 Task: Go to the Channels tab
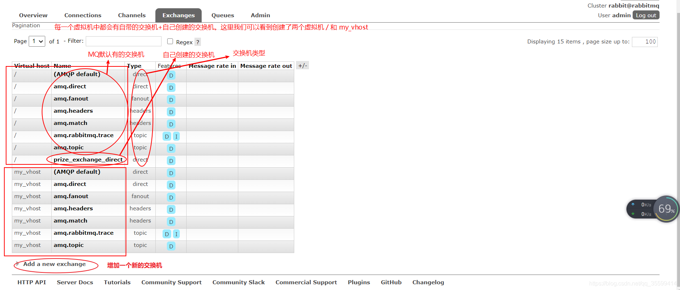tap(132, 15)
